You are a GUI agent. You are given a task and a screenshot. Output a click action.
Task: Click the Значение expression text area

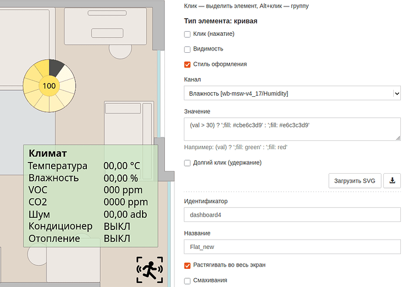click(x=292, y=129)
